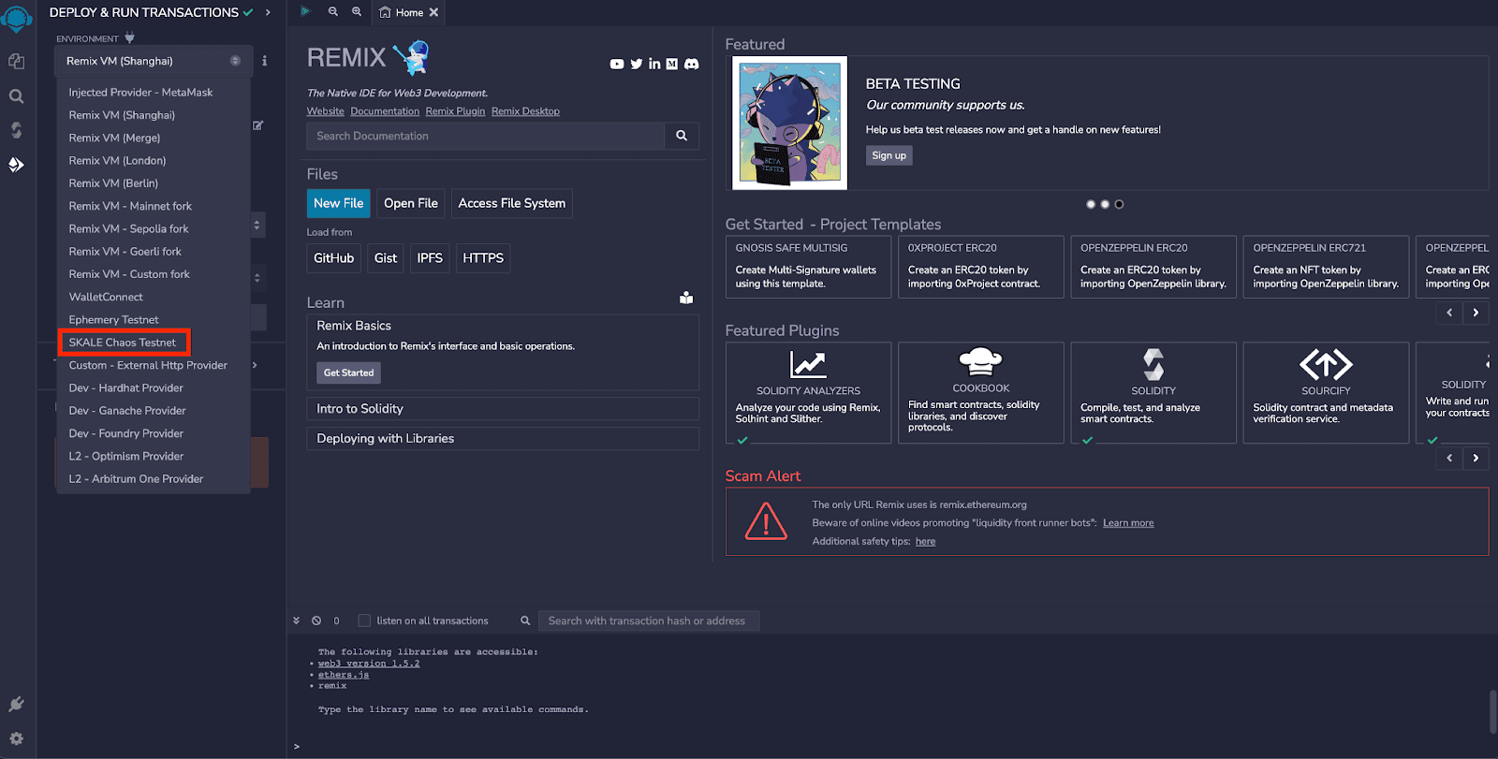1498x759 pixels.
Task: Load from GitHub button
Action: coord(334,258)
